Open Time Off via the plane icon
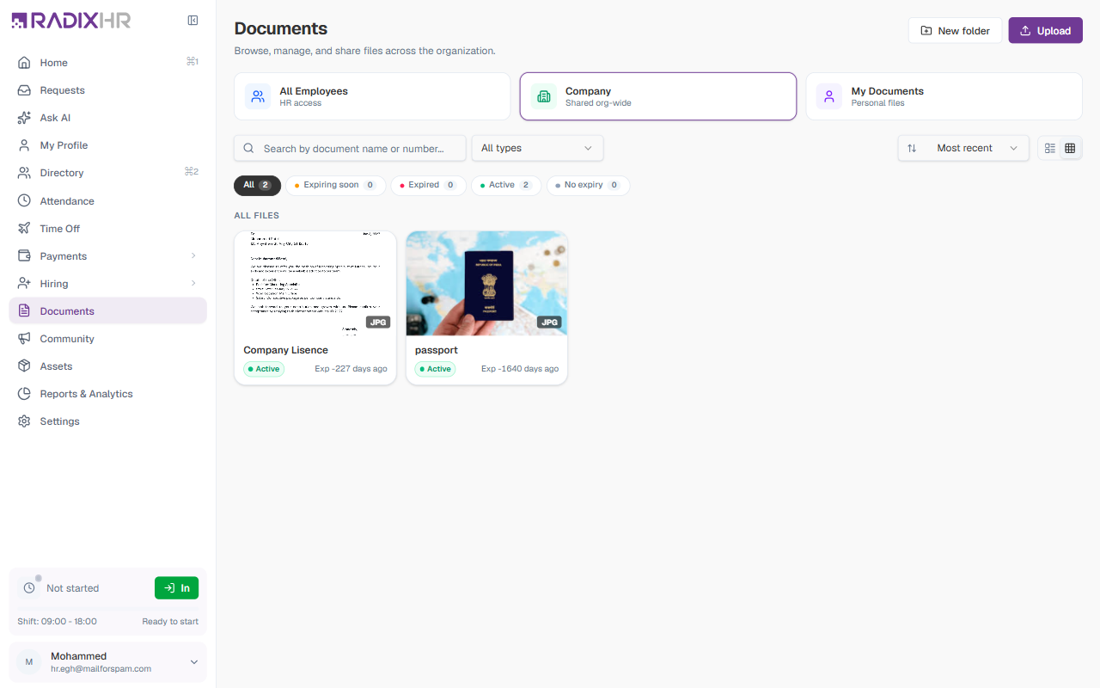Screen dimensions: 1100x688 [24, 229]
